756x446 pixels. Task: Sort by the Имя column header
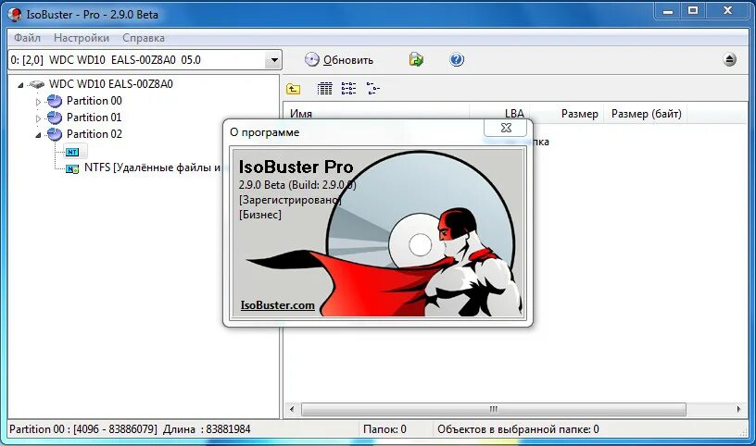coord(301,114)
